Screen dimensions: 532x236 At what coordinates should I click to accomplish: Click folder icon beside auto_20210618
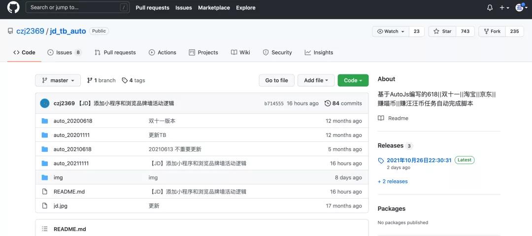[x=44, y=149]
